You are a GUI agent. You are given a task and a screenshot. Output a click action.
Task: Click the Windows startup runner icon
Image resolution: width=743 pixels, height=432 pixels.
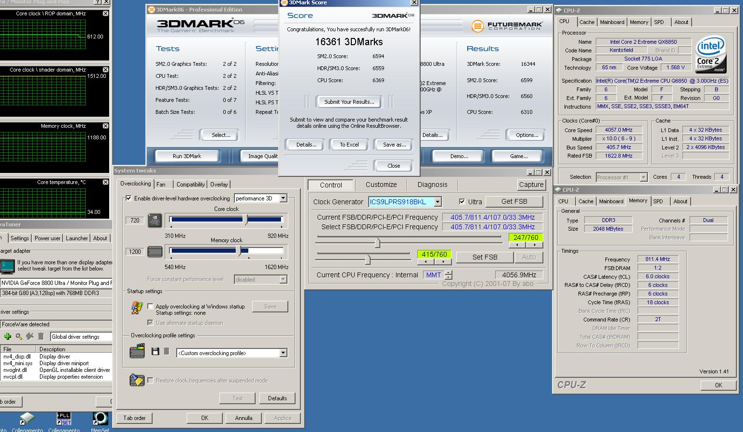click(x=137, y=308)
